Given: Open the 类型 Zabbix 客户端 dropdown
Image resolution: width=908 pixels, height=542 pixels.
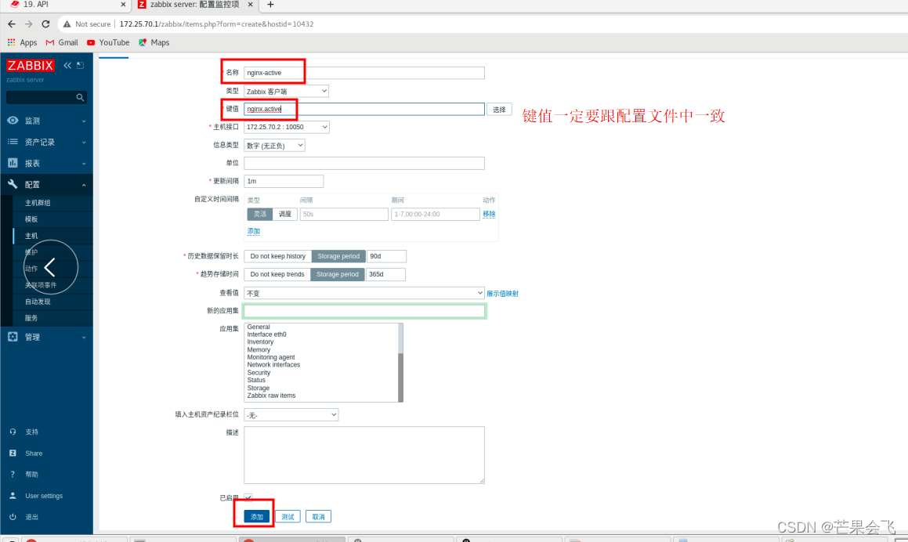Looking at the screenshot, I should coord(287,91).
